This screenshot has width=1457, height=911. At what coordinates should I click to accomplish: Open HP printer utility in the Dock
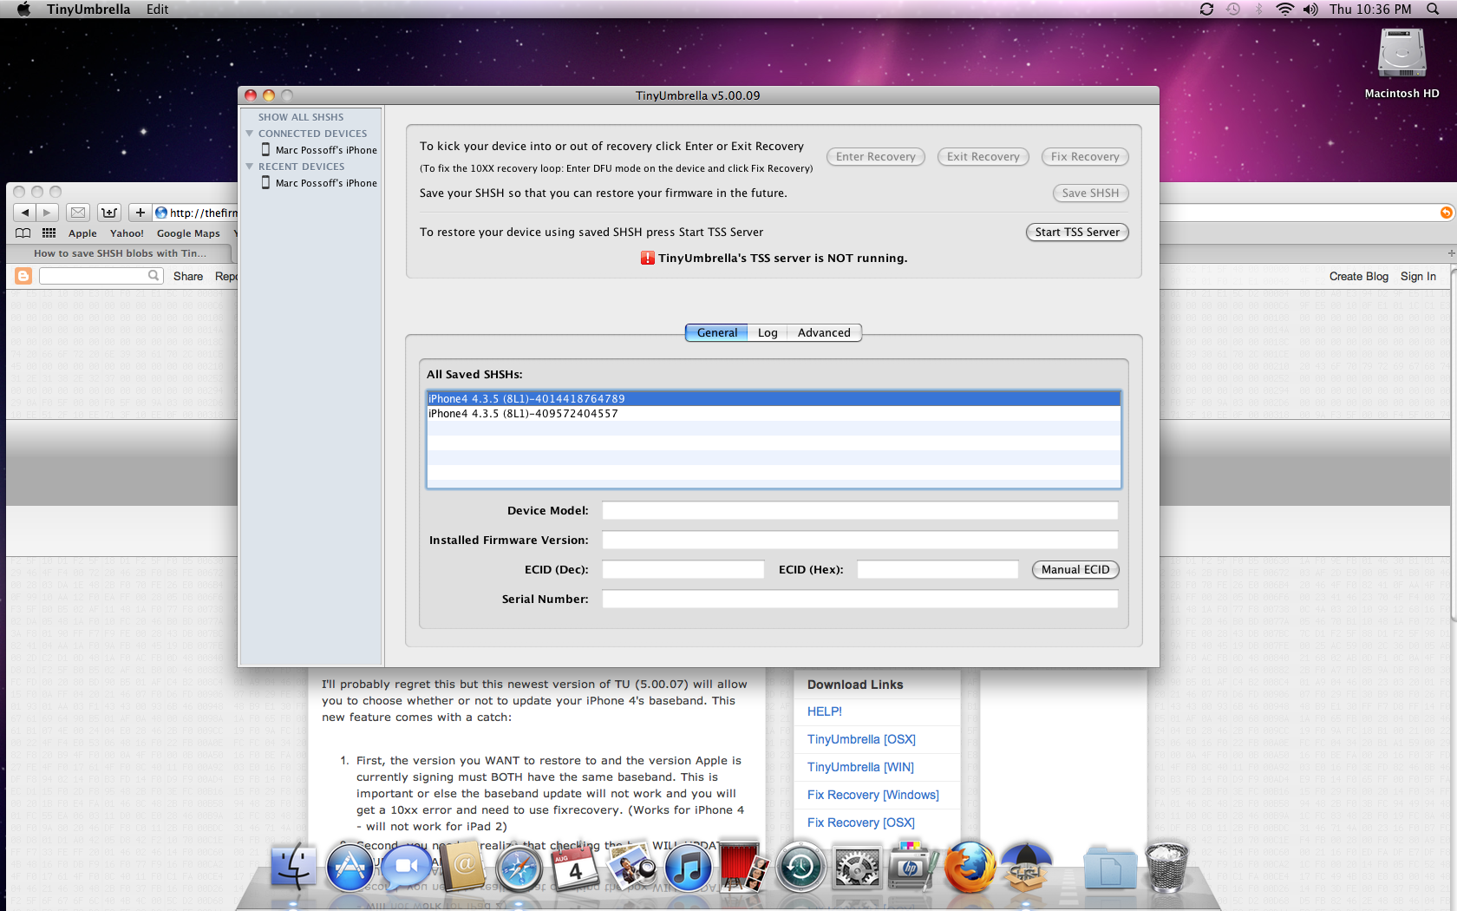(x=912, y=867)
